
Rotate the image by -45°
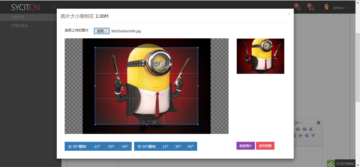pos(125,147)
